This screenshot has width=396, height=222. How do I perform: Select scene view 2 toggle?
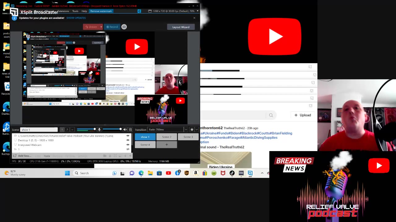pyautogui.click(x=67, y=129)
